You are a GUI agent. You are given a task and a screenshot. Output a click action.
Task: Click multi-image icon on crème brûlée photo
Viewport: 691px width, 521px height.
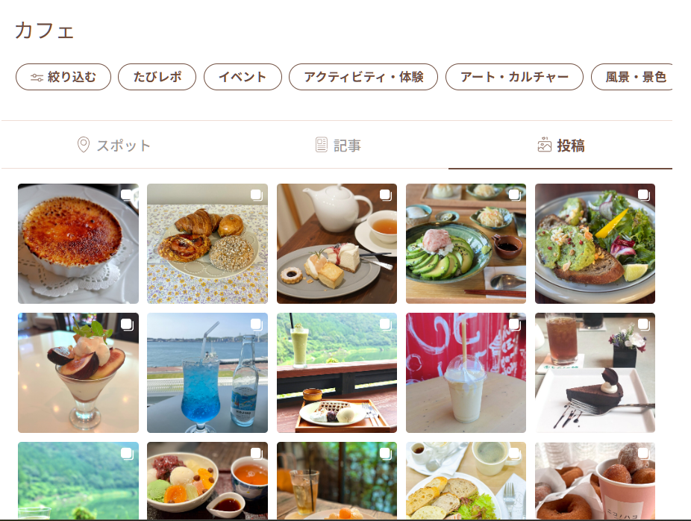[126, 195]
